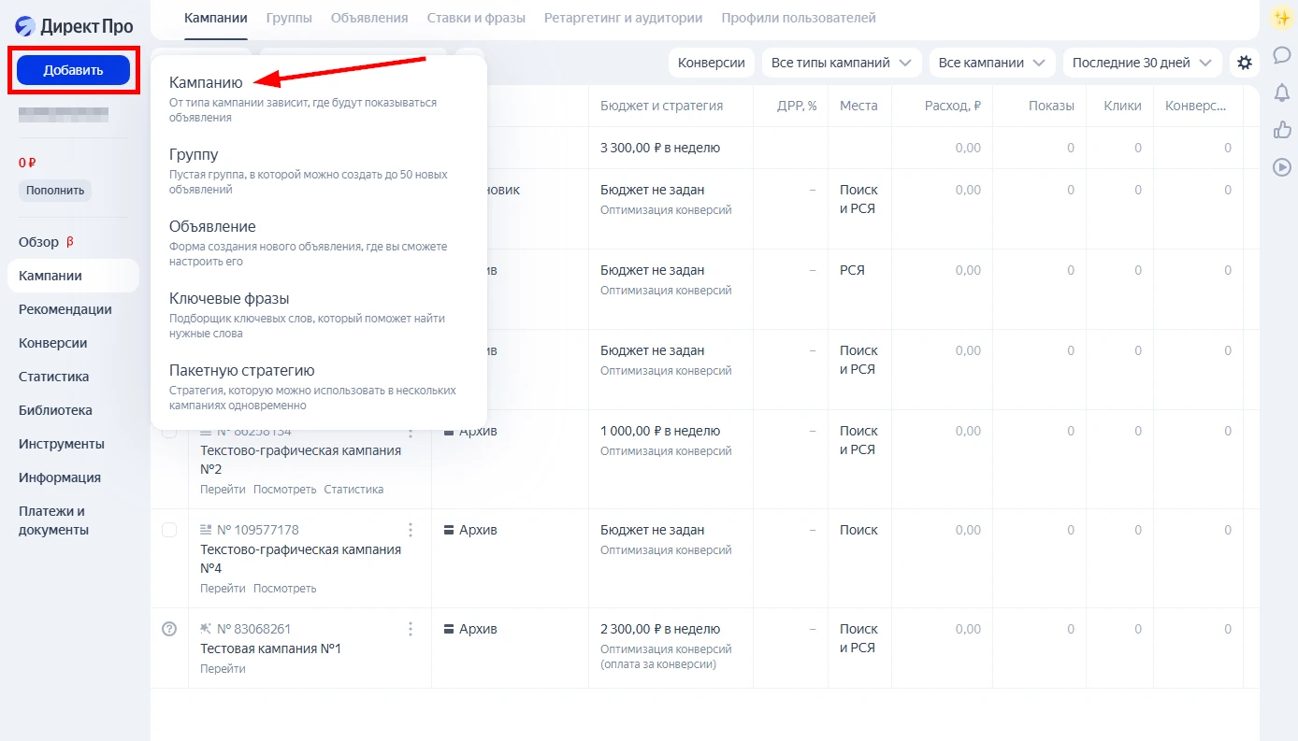Image resolution: width=1298 pixels, height=741 pixels.
Task: Open three-dot menu for Тестовая кампания №1
Action: [x=411, y=630]
